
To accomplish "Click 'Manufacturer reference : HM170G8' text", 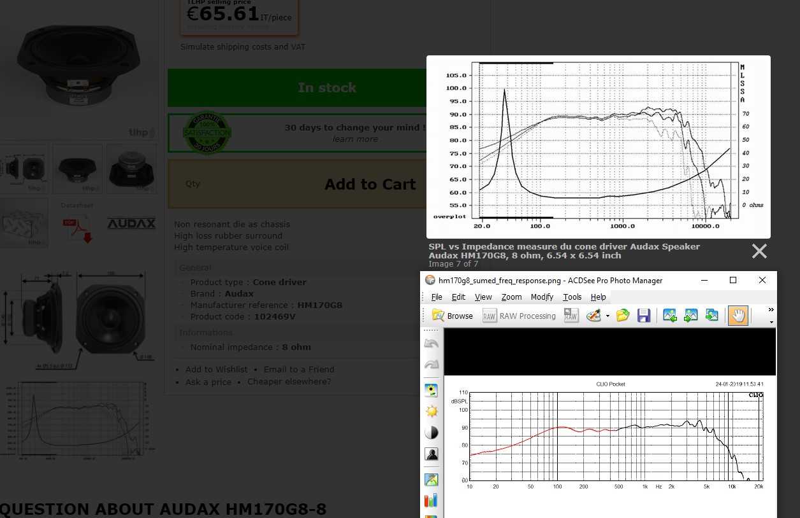I will coord(266,305).
